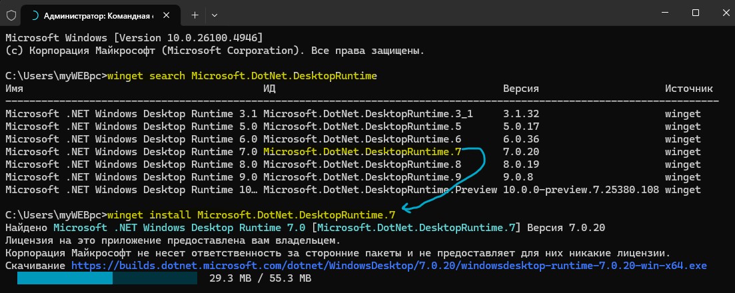Screen dimensions: 735x293
Task: Click version 6.0.36 cell
Action: (521, 139)
